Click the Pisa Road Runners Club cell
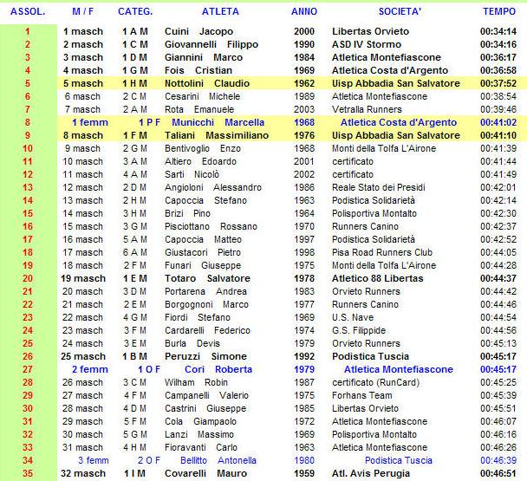527x481 pixels. tap(382, 252)
